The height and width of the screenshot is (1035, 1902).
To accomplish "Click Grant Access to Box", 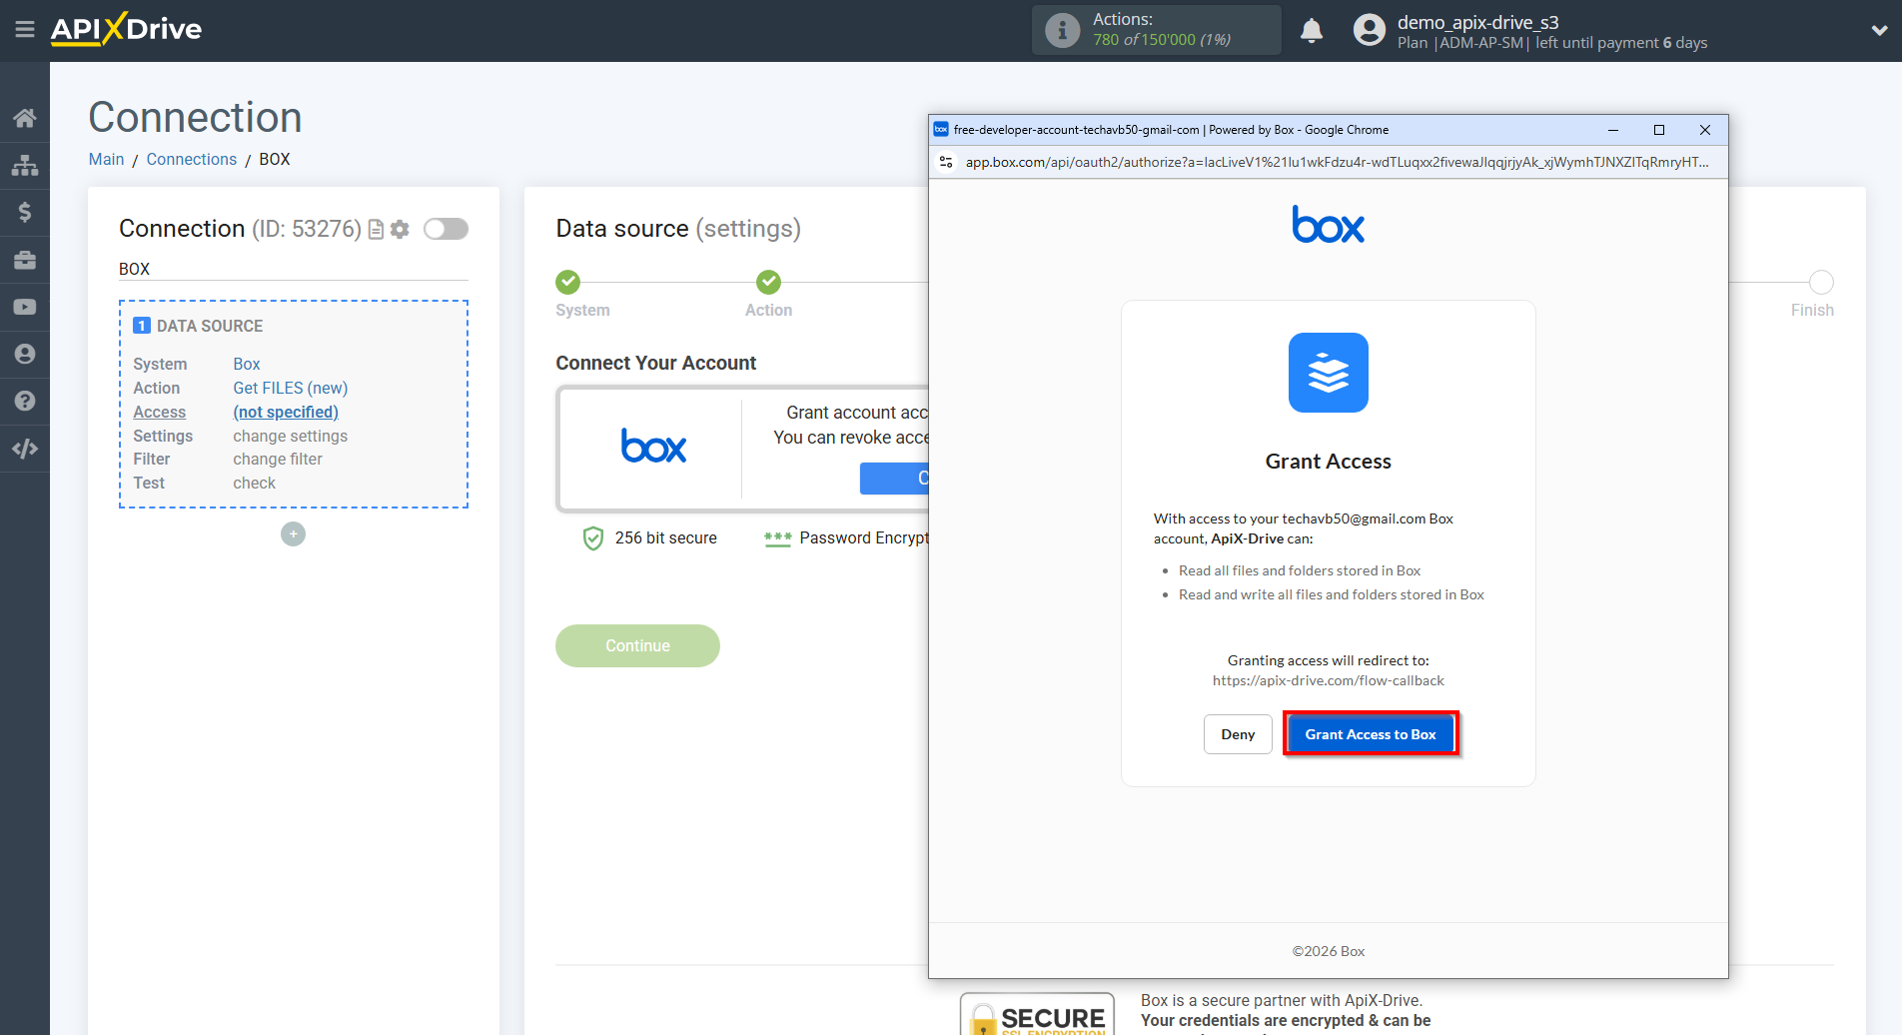I will pos(1370,733).
